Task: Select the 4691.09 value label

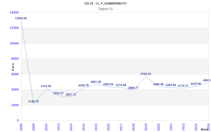Action: pos(96,82)
